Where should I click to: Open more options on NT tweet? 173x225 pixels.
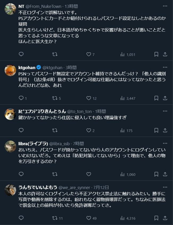(165, 6)
